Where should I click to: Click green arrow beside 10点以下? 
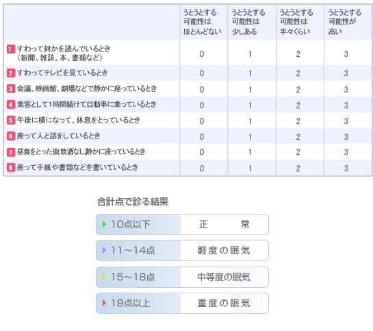pyautogui.click(x=104, y=224)
